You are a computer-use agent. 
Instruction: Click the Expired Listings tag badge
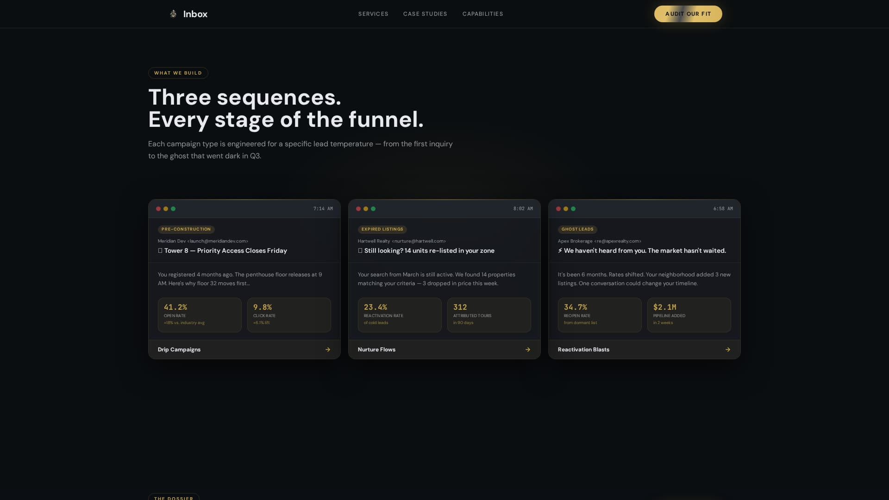(382, 229)
